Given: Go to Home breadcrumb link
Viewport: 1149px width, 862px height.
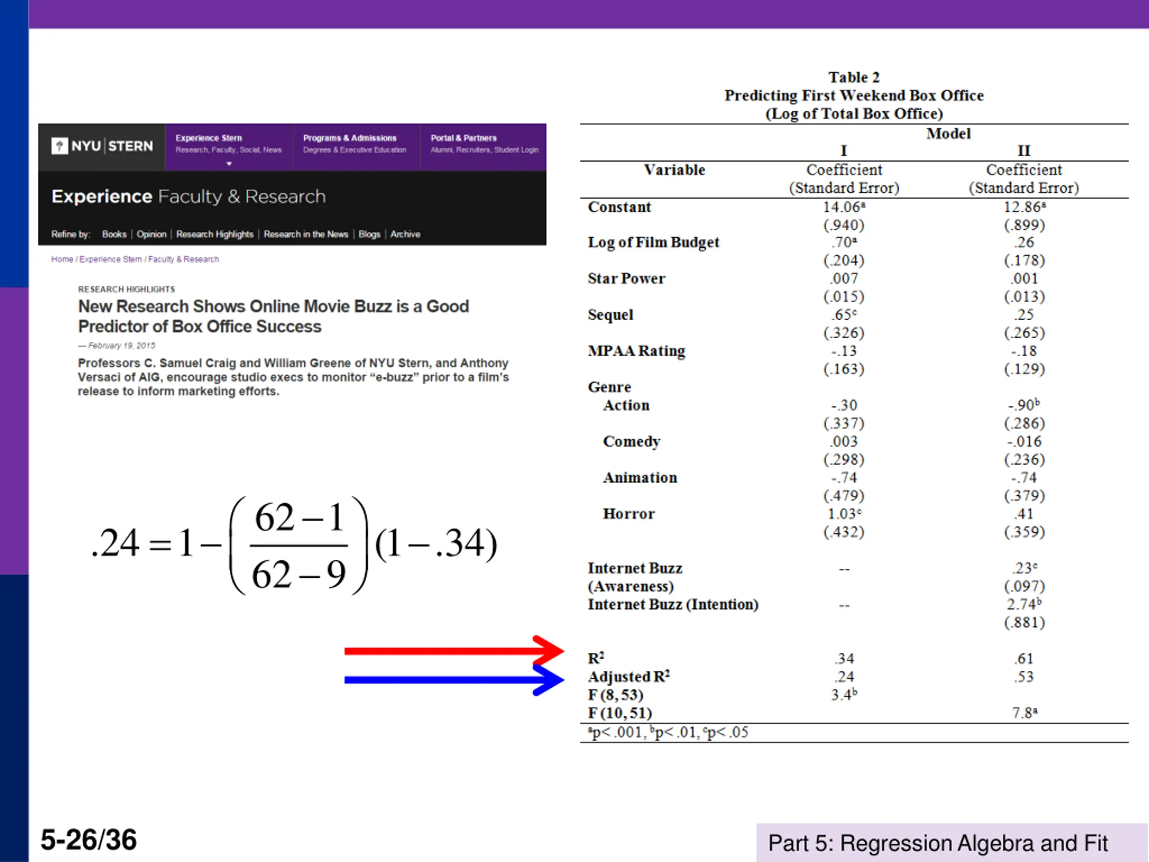Looking at the screenshot, I should pos(62,259).
